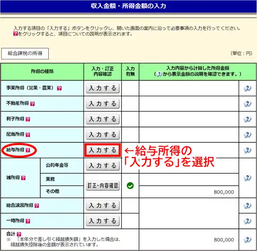Click the 入力・訂正 内容確認 column header
The height and width of the screenshot is (251, 257).
click(x=103, y=71)
